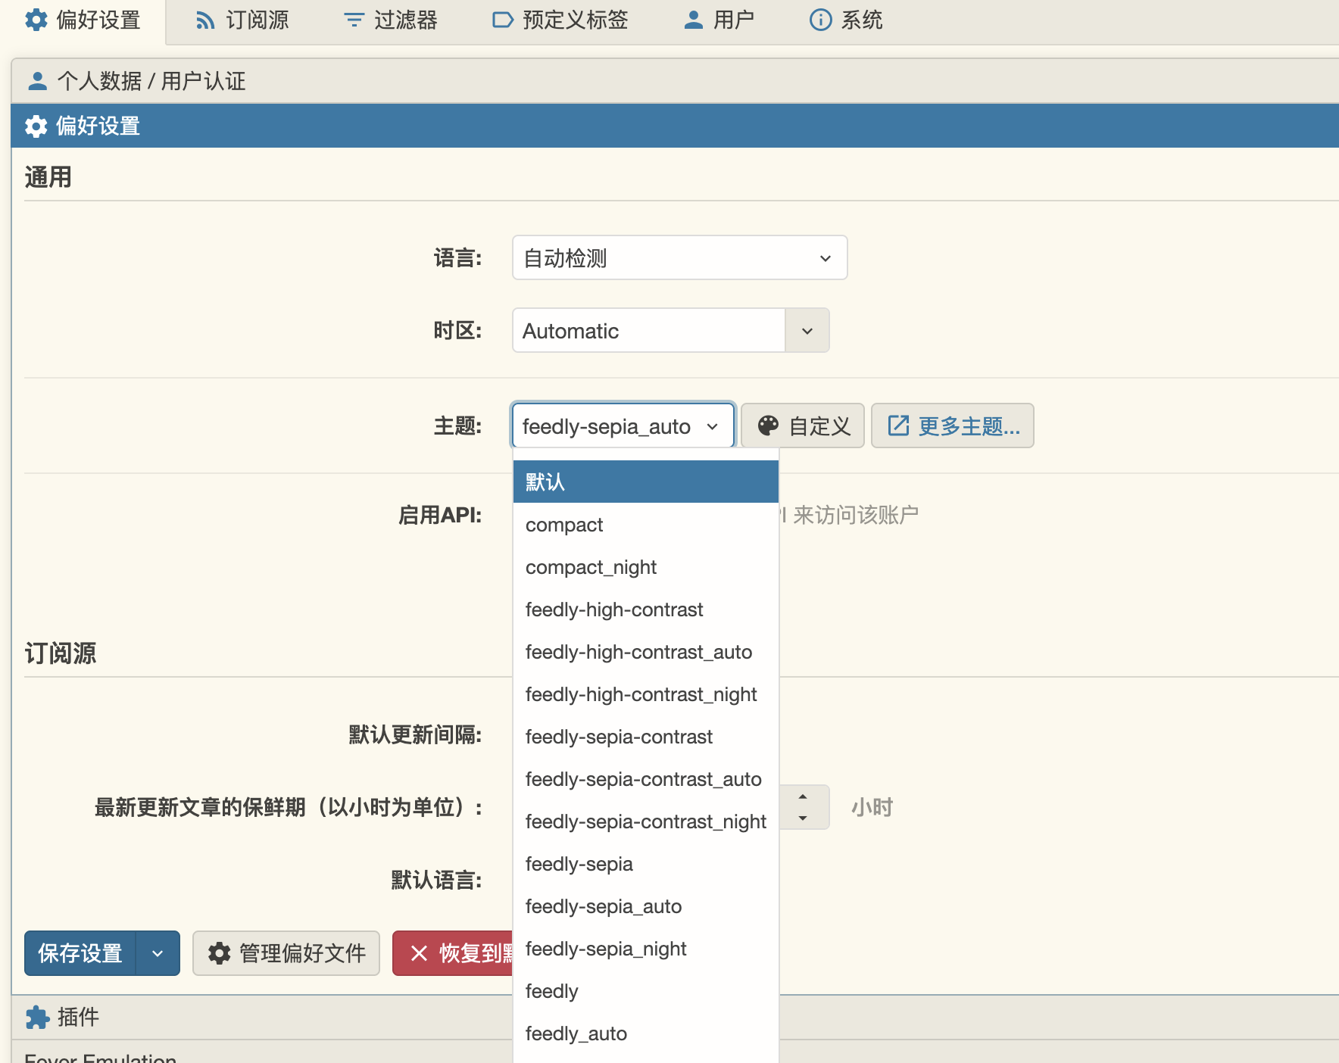Decrease the 保鲜期 hours value

coord(803,818)
